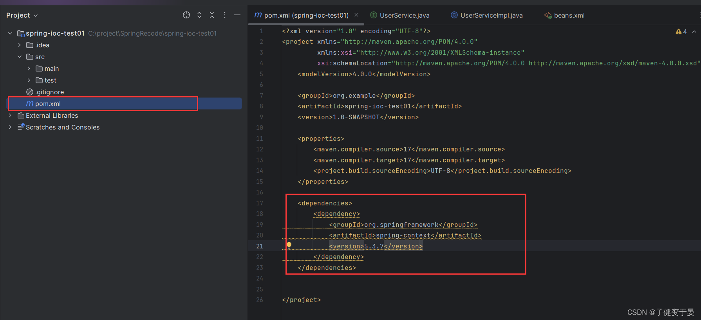Expand the main folder

click(29, 68)
